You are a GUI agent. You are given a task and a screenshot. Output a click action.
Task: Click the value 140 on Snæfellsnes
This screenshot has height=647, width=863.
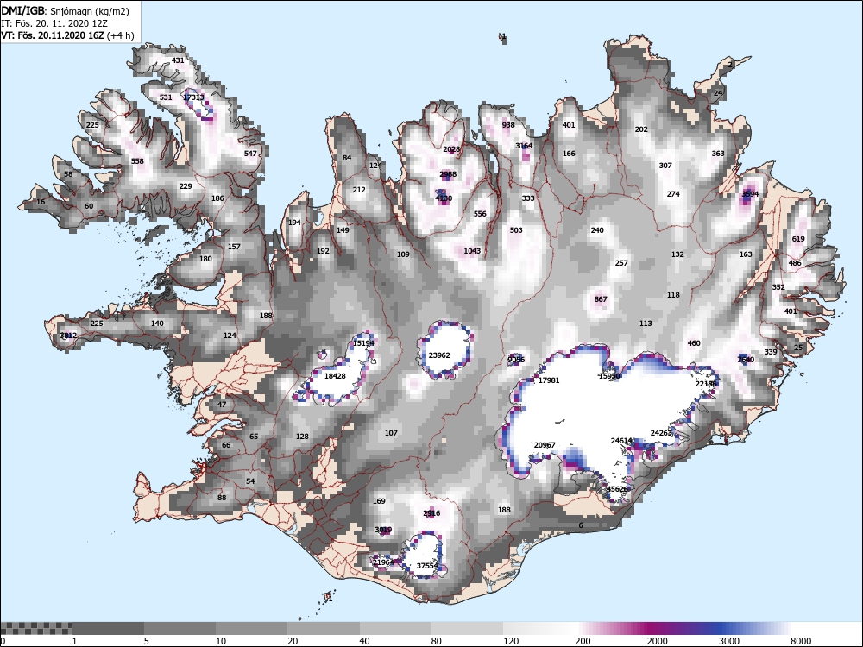click(157, 323)
